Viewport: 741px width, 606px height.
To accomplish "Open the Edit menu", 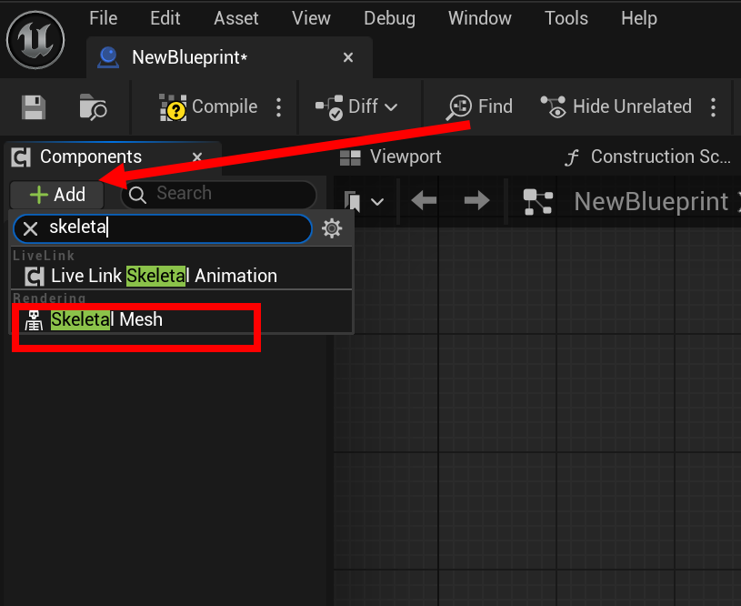I will pos(165,18).
